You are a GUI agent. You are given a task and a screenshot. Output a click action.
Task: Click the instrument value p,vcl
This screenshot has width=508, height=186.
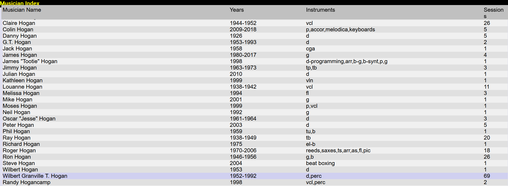[312, 106]
